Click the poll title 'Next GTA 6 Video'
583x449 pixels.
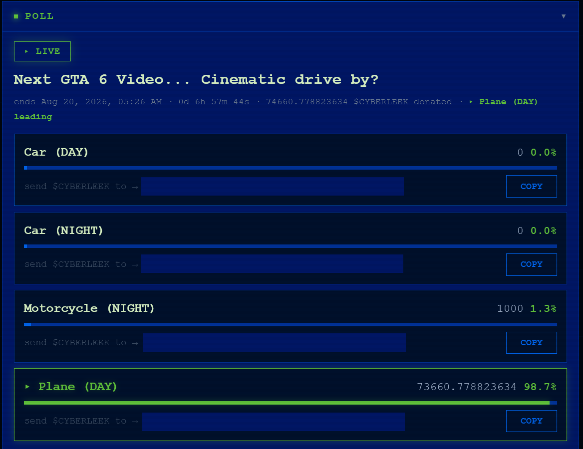pos(196,79)
